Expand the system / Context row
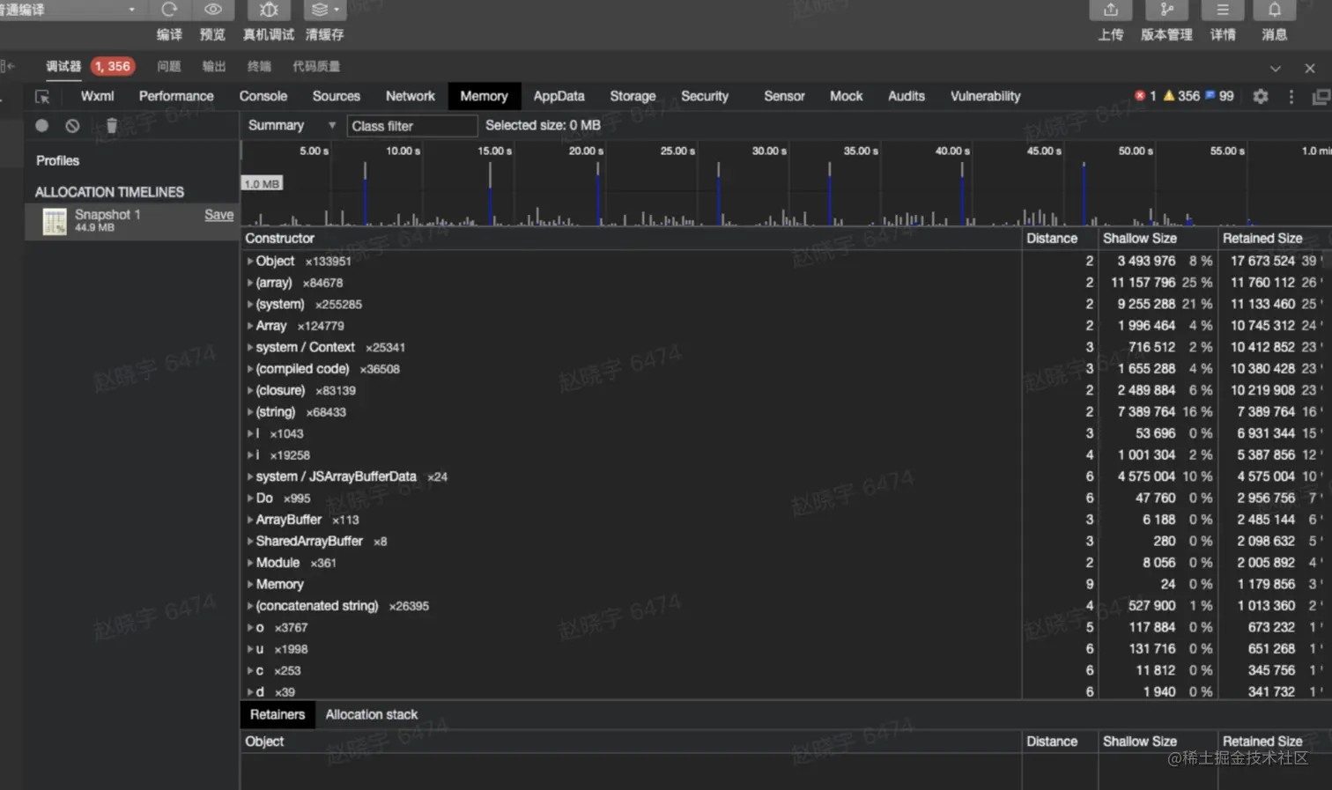The image size is (1332, 790). (x=250, y=348)
